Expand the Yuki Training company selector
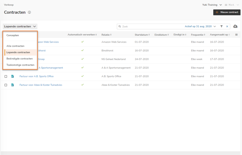The width and height of the screenshot is (242, 155). pos(212,5)
